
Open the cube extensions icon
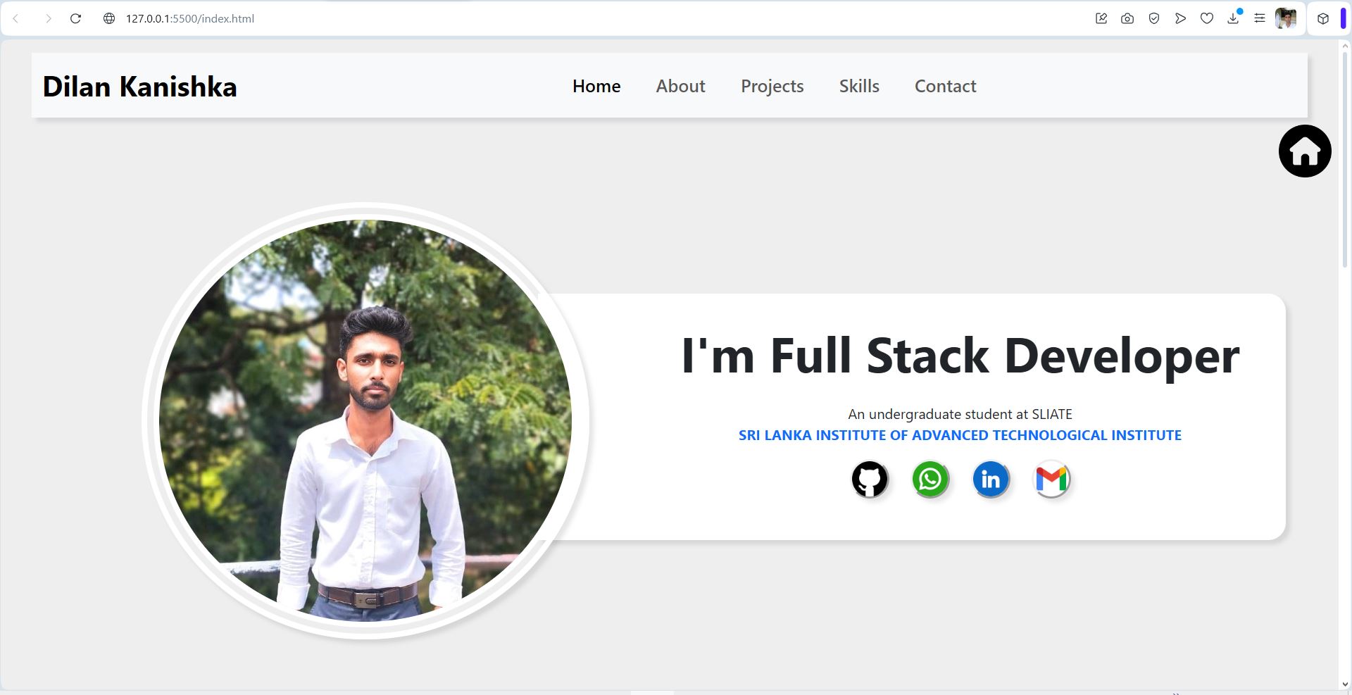pyautogui.click(x=1323, y=18)
